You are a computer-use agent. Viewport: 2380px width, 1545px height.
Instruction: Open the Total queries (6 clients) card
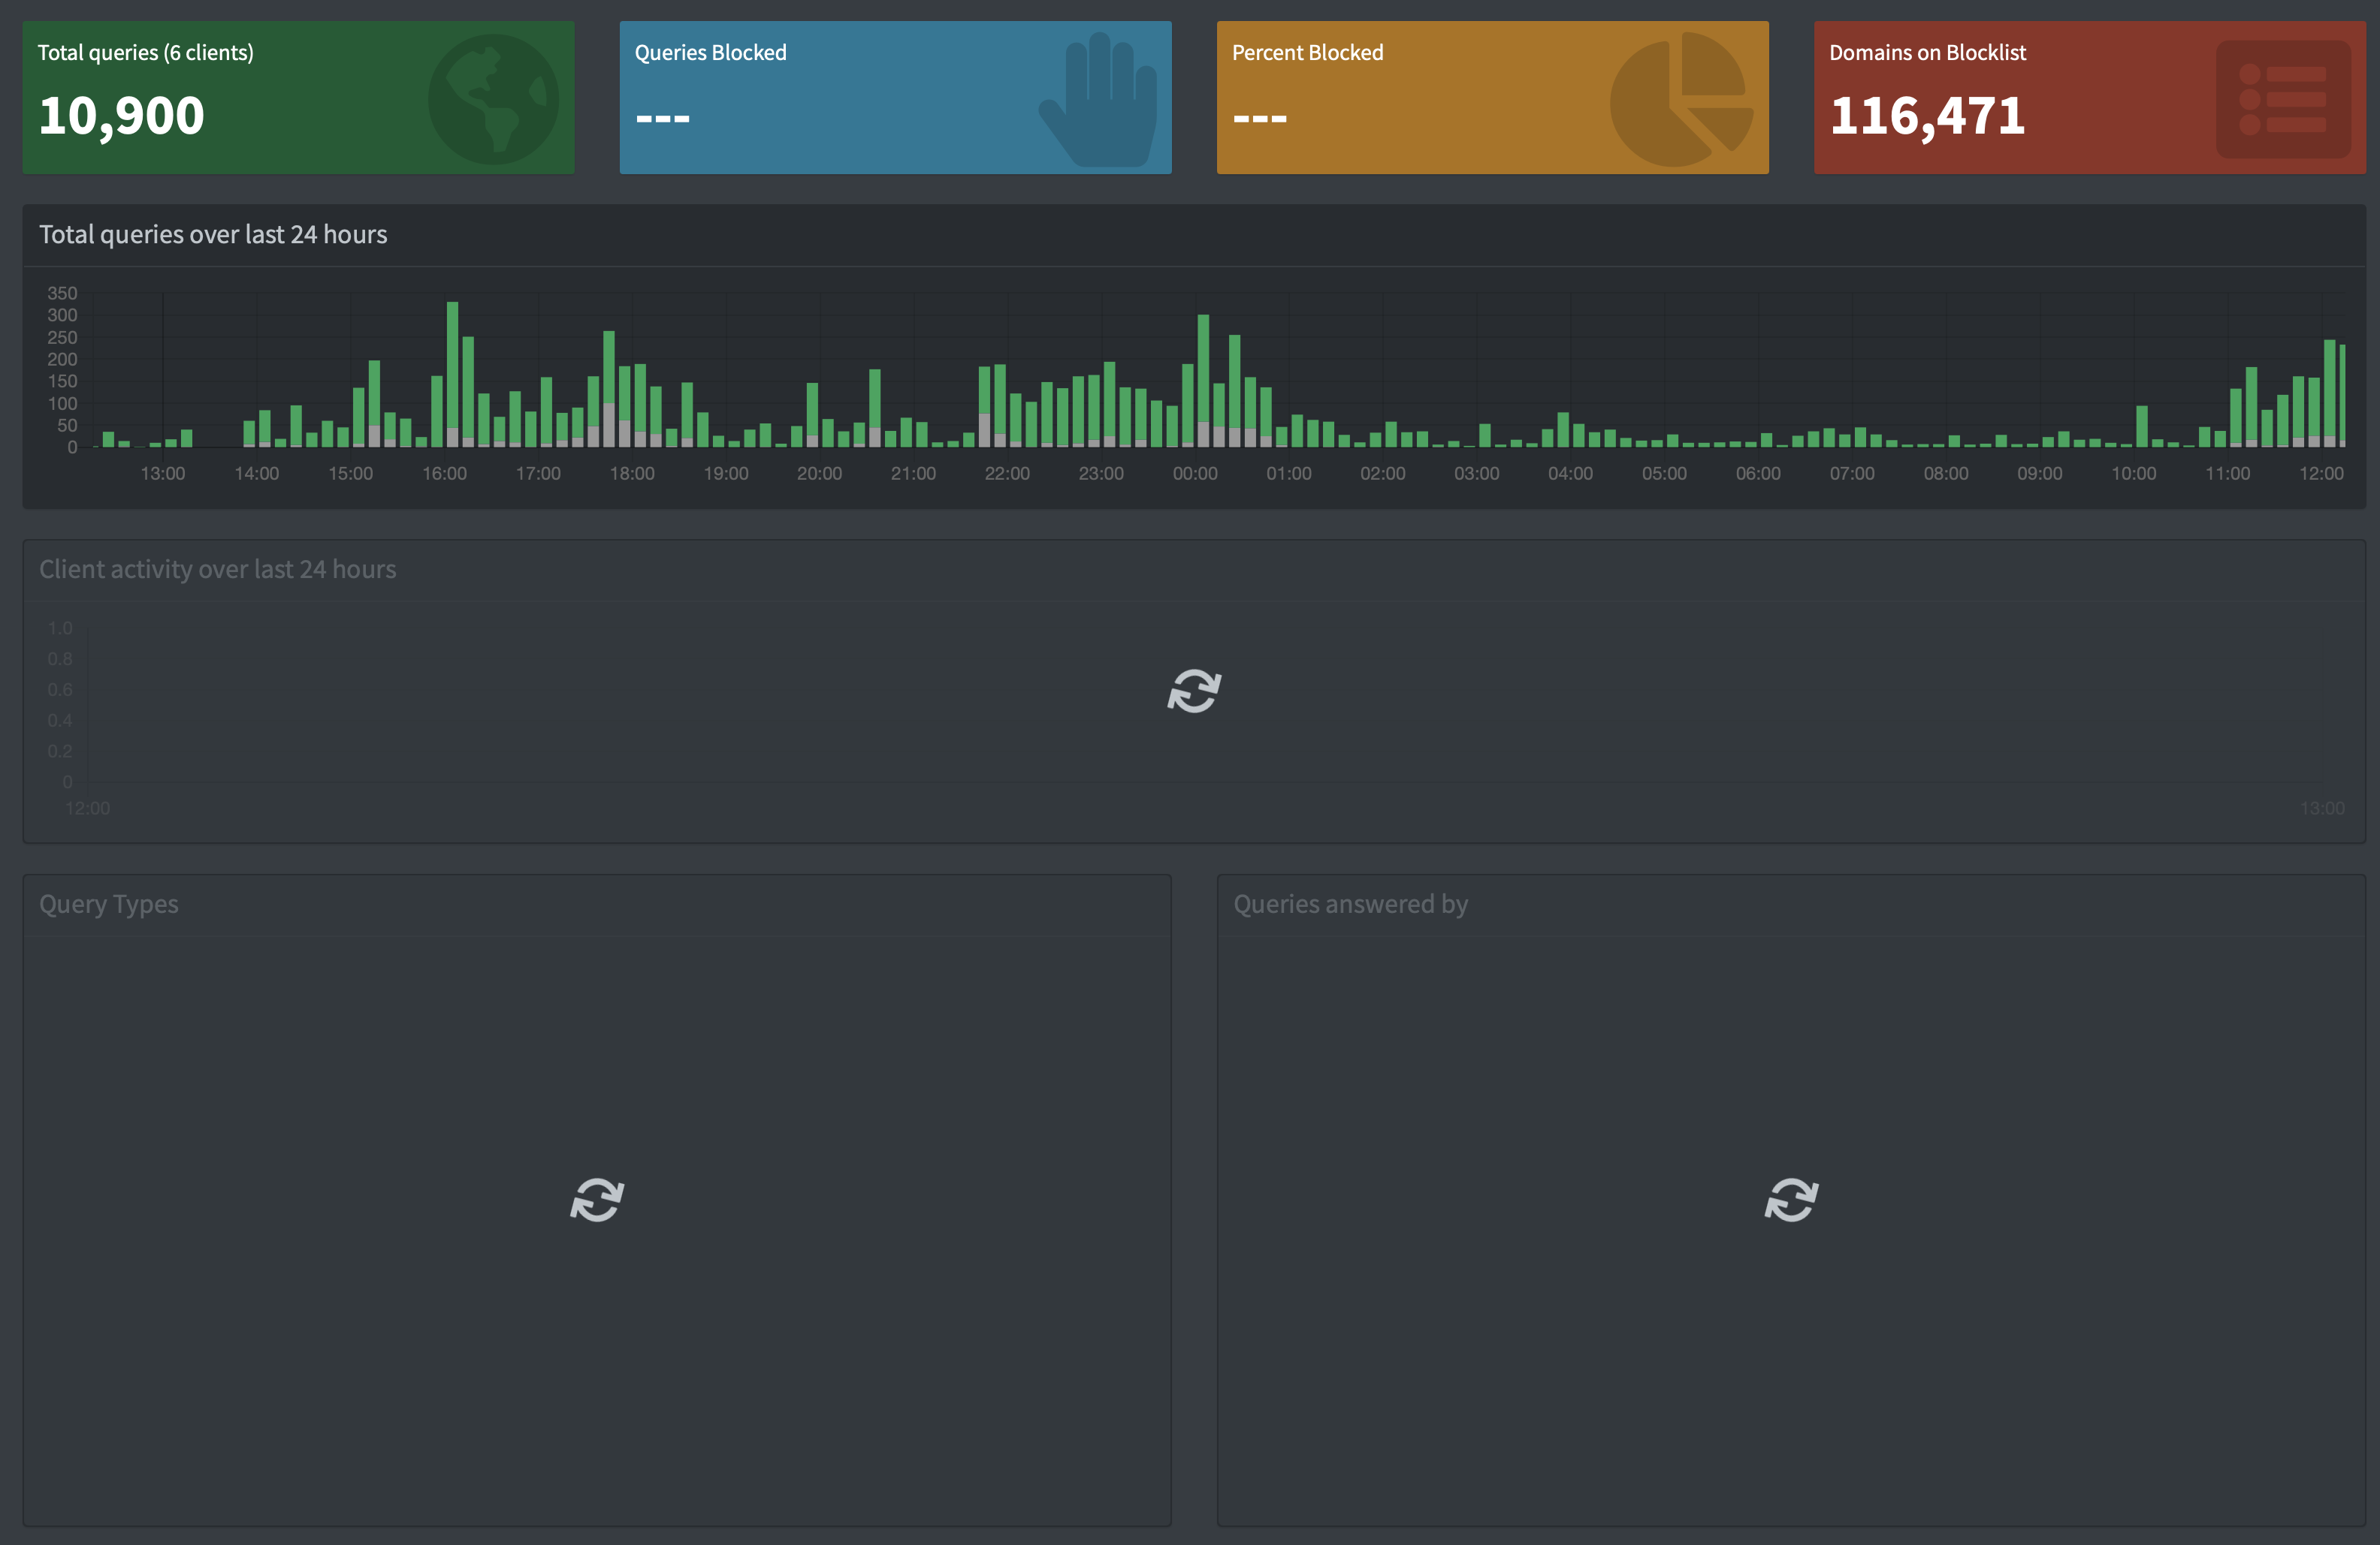299,98
